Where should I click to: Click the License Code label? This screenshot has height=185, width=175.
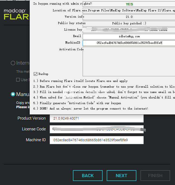pyautogui.click(x=34, y=129)
